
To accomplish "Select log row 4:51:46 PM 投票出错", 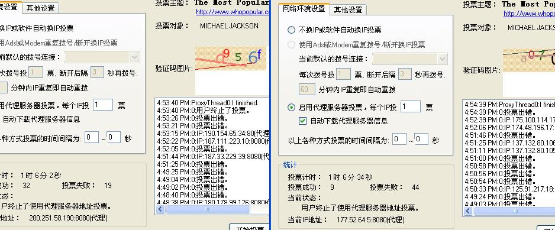I will pyautogui.click(x=501, y=135).
